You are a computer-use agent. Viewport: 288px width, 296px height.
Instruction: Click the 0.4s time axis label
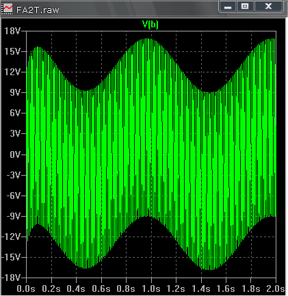click(76, 289)
